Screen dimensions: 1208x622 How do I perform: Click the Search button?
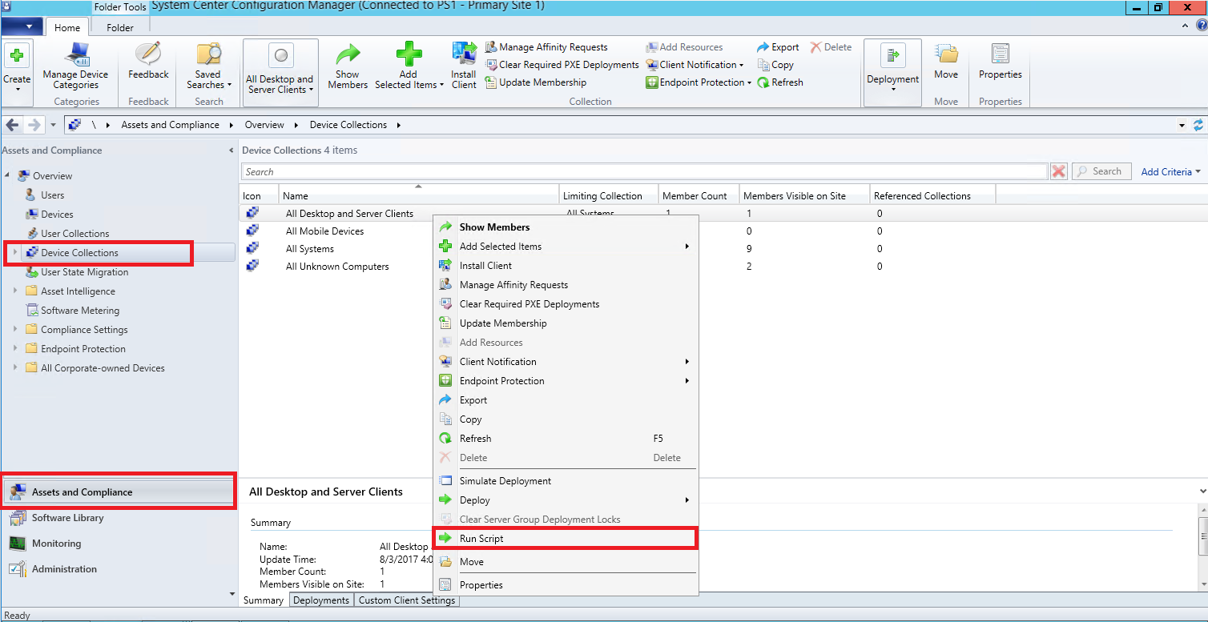pyautogui.click(x=1101, y=171)
